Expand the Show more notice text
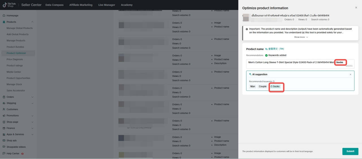The image size is (362, 159). (301, 37)
